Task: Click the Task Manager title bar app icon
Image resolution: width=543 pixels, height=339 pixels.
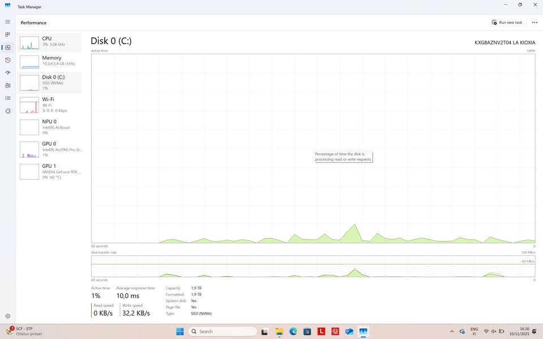Action: pos(7,6)
